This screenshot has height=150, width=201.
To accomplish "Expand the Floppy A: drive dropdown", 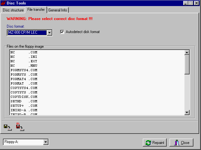I will click(x=46, y=142).
